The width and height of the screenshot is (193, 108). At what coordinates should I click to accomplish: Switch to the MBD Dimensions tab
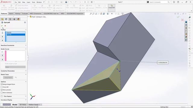click(x=36, y=13)
